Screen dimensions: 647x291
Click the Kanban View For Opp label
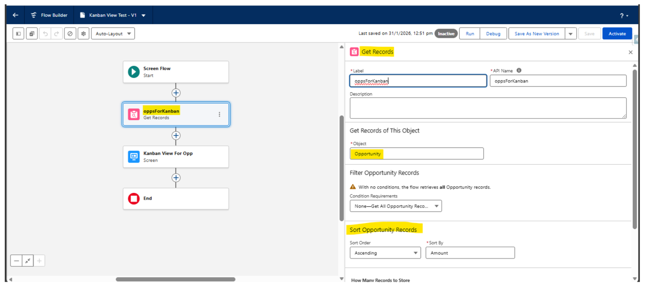[x=168, y=154]
